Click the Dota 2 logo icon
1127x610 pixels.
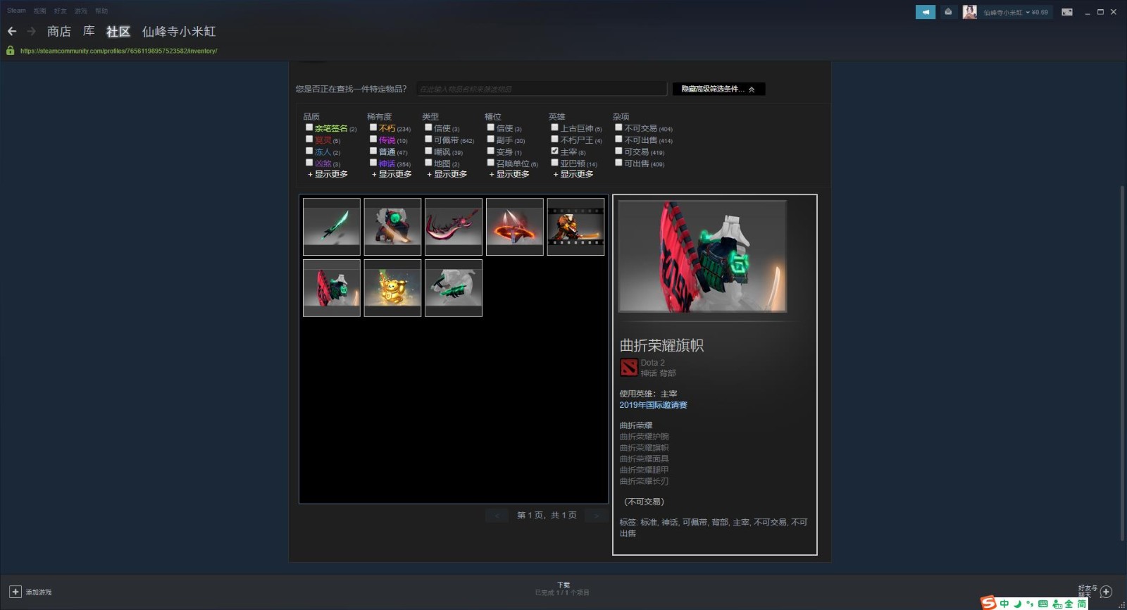pyautogui.click(x=628, y=367)
